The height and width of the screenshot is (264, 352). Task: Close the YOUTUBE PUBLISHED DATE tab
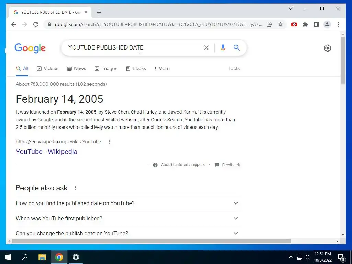pyautogui.click(x=86, y=12)
